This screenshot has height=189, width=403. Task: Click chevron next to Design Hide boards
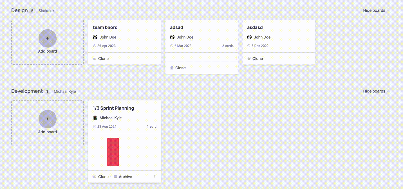(x=388, y=10)
